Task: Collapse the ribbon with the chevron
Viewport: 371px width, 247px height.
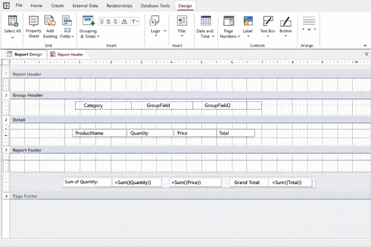Action: pyautogui.click(x=365, y=46)
